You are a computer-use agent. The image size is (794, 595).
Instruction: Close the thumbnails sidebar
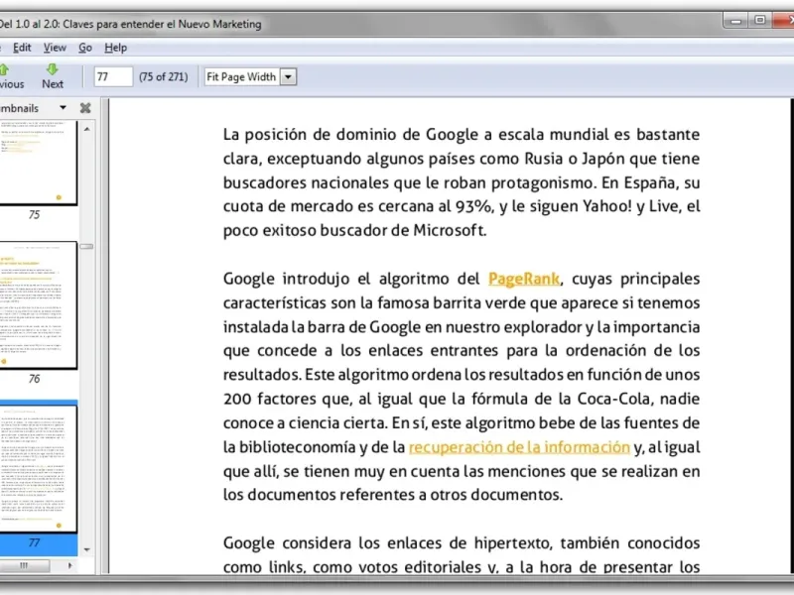pos(85,108)
